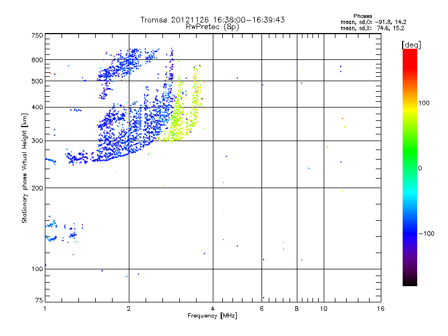This screenshot has width=448, height=336.
Task: Click the y-axis label '100'
Action: coord(38,269)
